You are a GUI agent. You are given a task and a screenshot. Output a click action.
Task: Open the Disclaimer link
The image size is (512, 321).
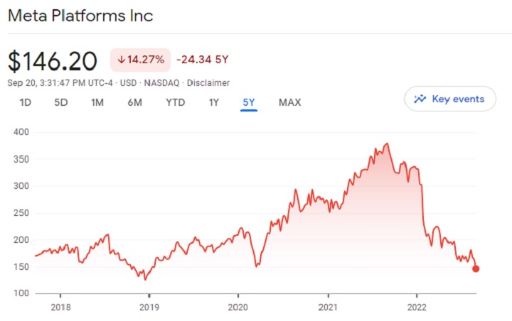point(208,83)
